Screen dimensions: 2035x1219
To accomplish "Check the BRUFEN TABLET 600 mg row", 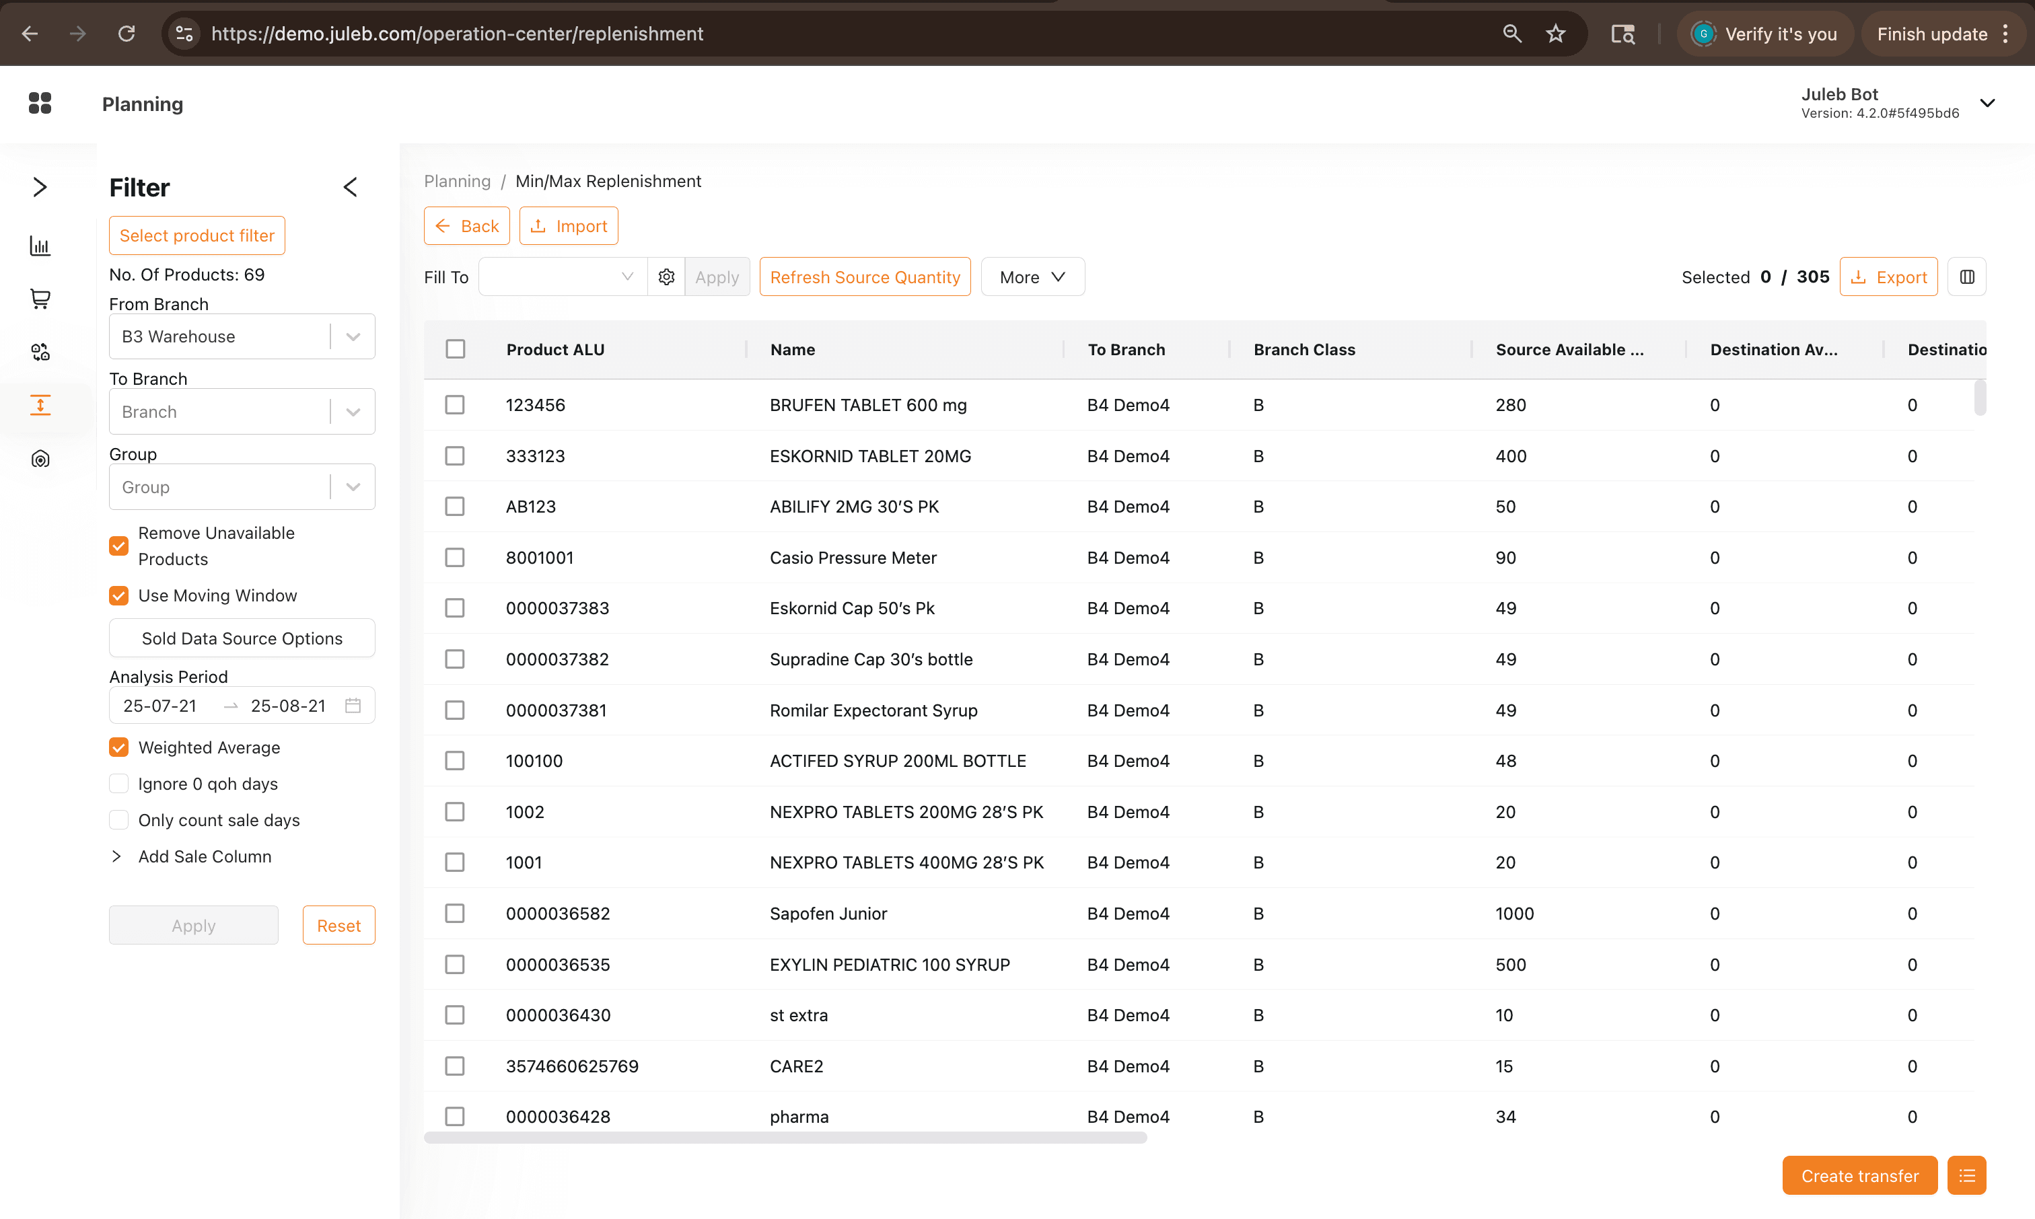I will tap(455, 405).
